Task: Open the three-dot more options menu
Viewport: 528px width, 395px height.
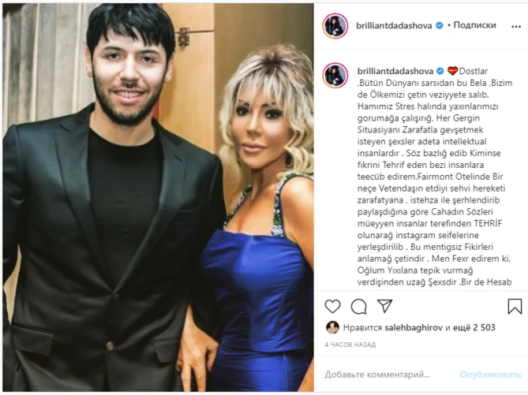Action: 516,27
